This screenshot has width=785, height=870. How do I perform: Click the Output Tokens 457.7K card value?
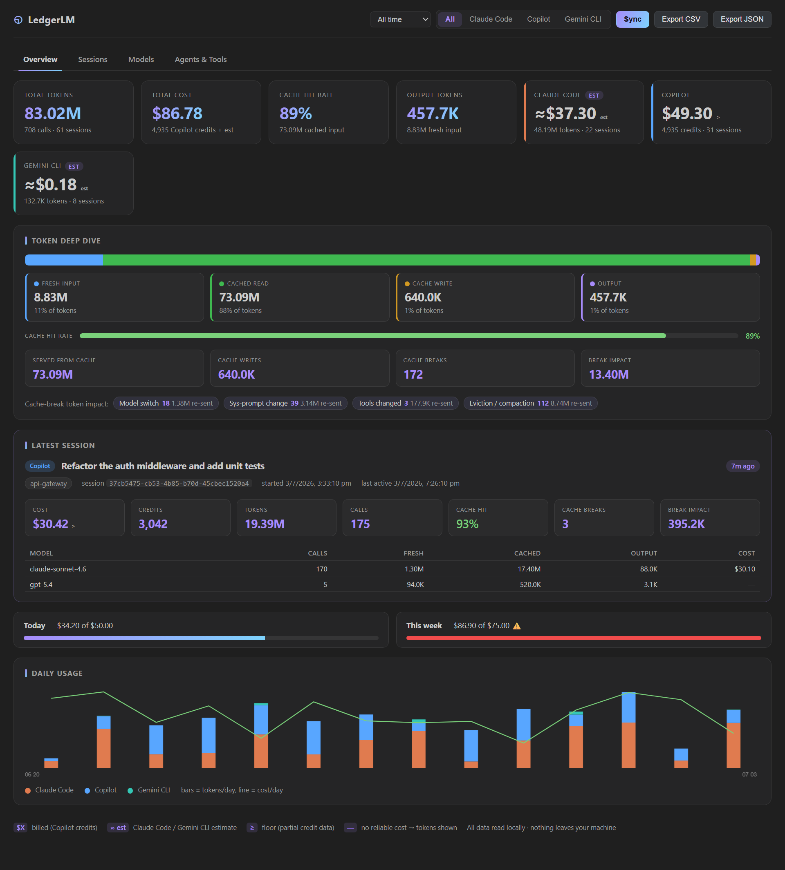tap(433, 113)
